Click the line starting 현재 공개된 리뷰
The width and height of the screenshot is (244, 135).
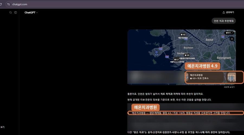point(169,100)
